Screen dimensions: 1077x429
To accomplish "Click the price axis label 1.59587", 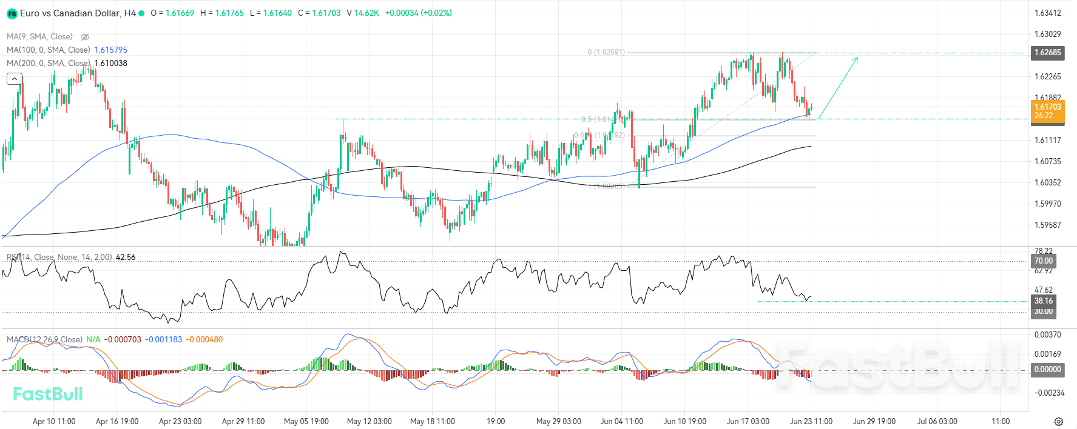I will point(1048,225).
